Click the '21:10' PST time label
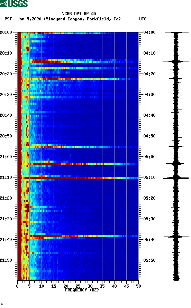 coord(6,177)
